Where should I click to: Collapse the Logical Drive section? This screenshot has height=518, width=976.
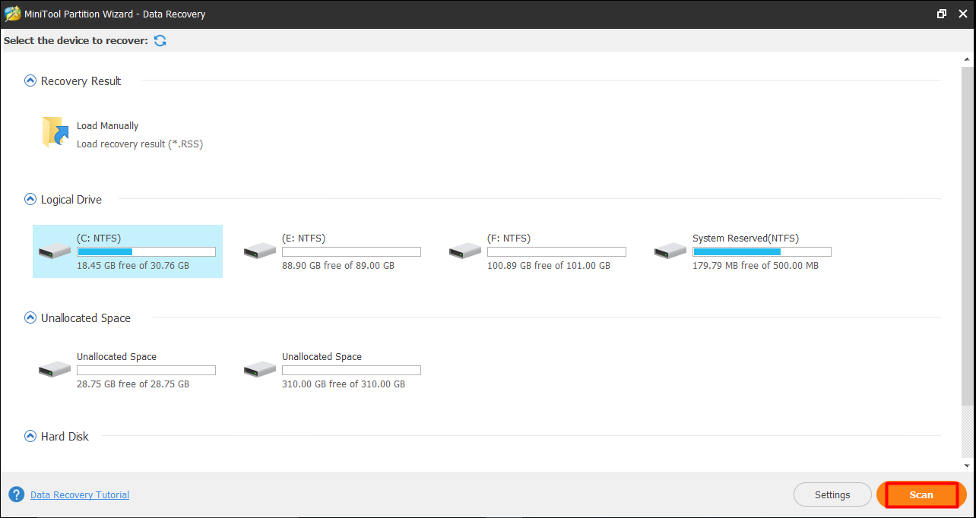tap(30, 199)
